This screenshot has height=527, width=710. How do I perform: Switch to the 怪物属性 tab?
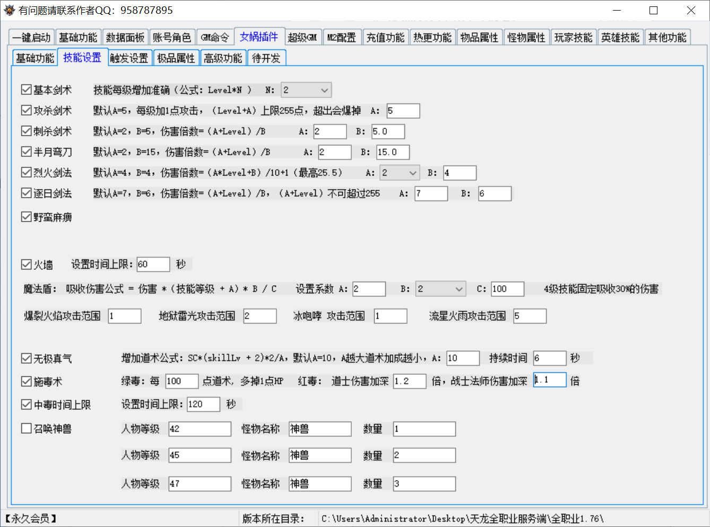click(526, 37)
